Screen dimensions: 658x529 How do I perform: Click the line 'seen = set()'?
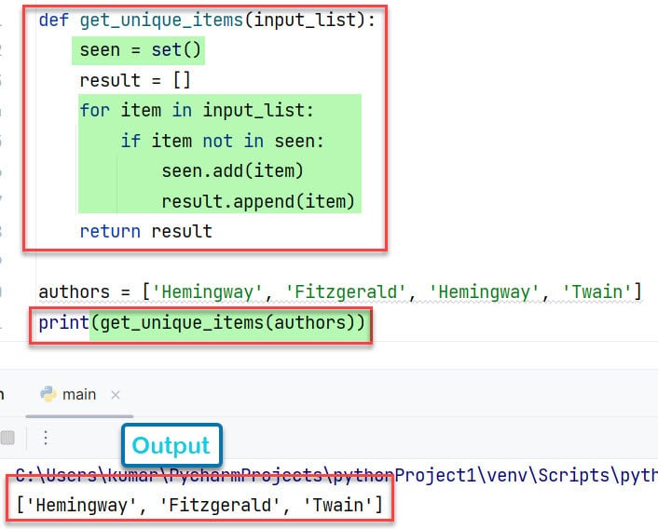(140, 50)
